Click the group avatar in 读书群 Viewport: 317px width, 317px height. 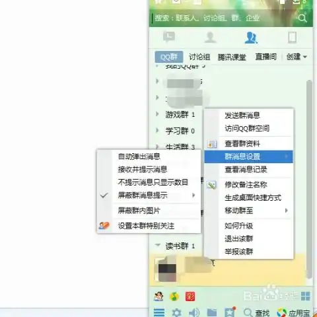click(166, 270)
